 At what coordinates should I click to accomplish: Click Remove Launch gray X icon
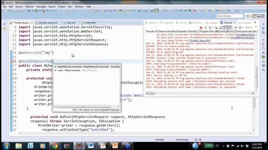tap(206, 27)
